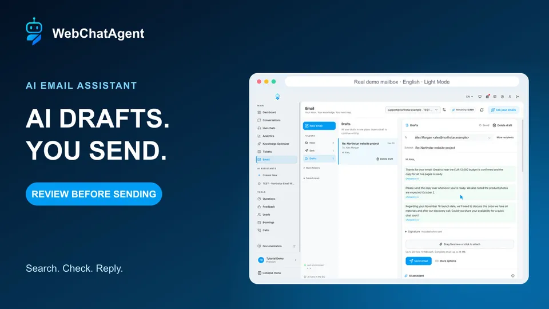Click the book icon in top bar
This screenshot has width=549, height=309.
(495, 97)
